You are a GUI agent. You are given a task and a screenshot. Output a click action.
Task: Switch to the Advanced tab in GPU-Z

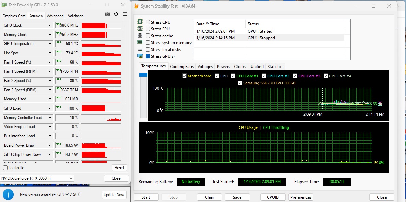[x=55, y=16]
